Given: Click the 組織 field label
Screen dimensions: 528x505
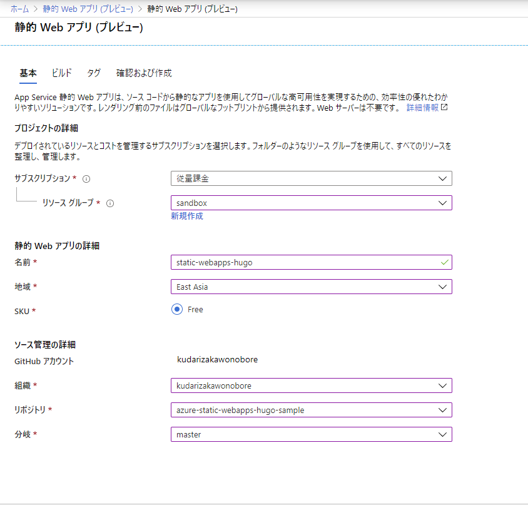Looking at the screenshot, I should pyautogui.click(x=23, y=385).
